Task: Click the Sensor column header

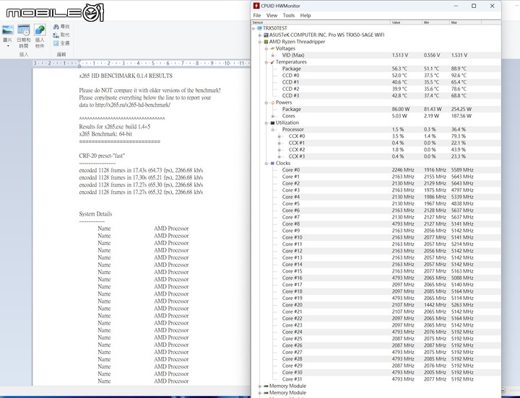Action: click(321, 22)
